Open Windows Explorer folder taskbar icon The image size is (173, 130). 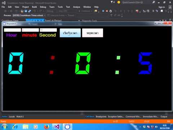pyautogui.click(x=26, y=127)
